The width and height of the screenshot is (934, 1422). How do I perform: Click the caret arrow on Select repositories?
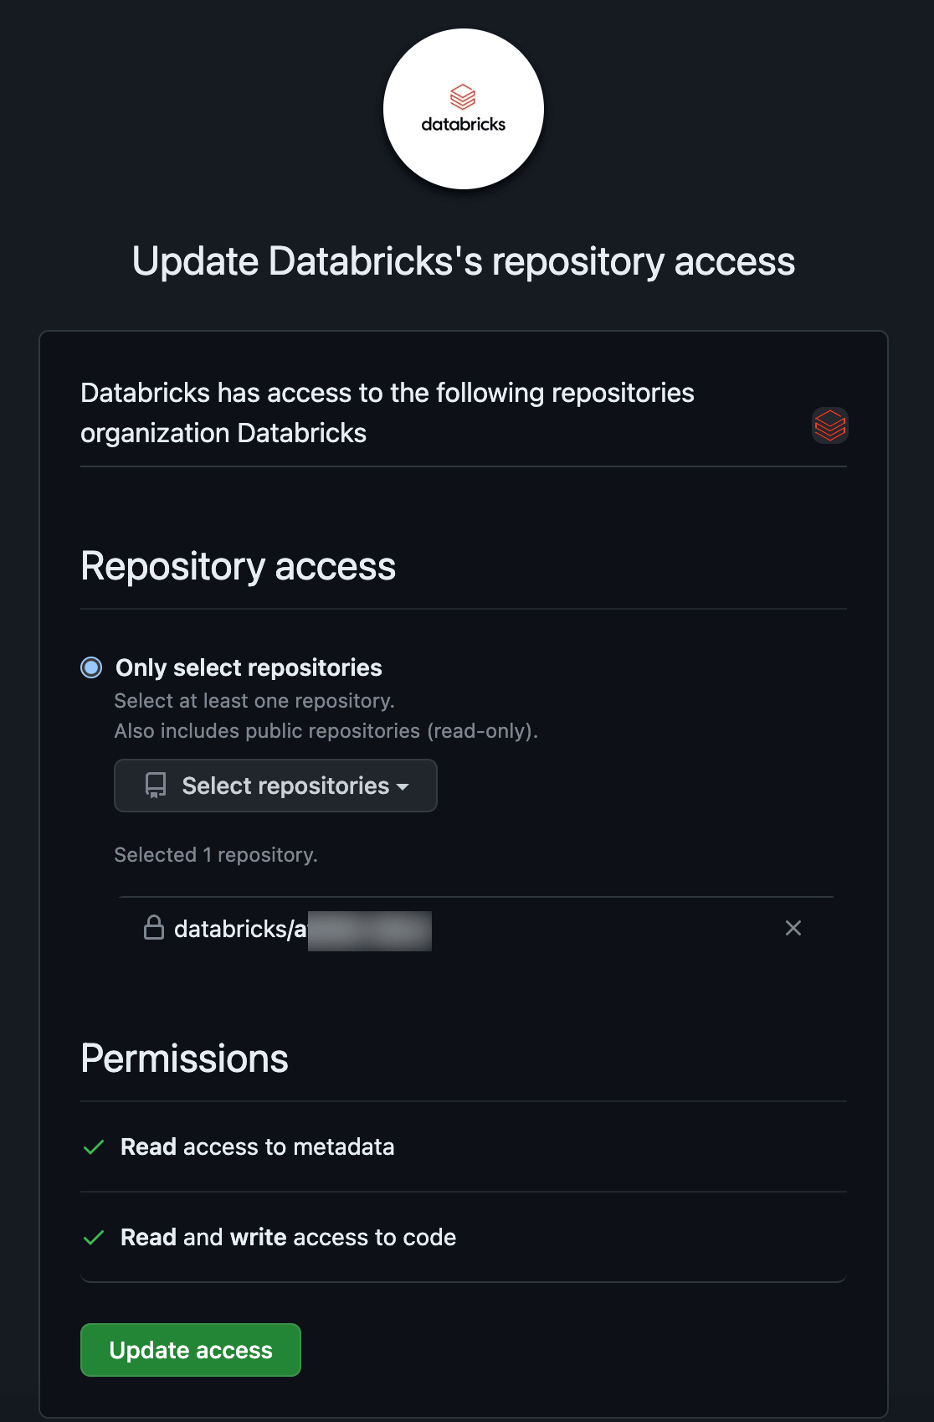403,787
